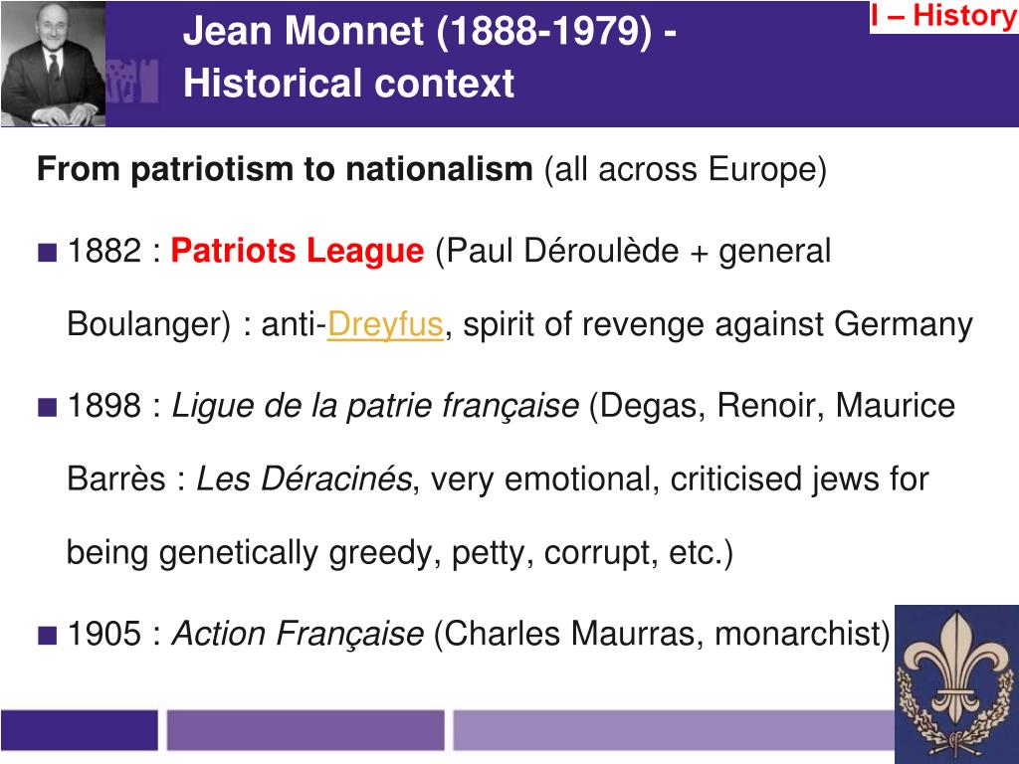Click the bullet next to 1905
The image size is (1019, 764).
pyautogui.click(x=48, y=635)
